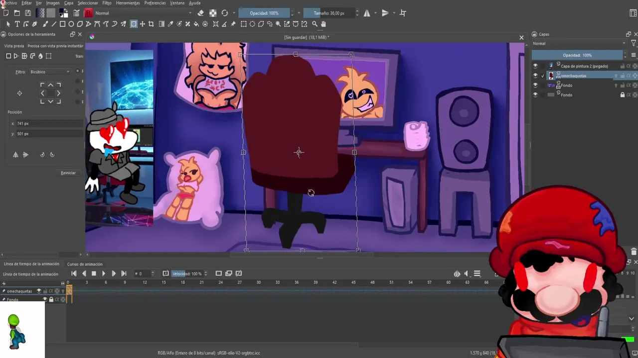Choose Liquify transform mode icon
Screen dimensions: 638x358
pos(40,56)
